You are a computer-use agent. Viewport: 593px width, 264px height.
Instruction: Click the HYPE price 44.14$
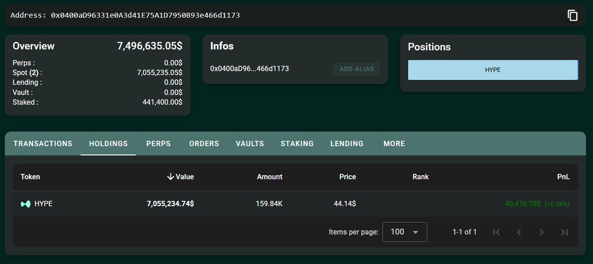click(345, 203)
